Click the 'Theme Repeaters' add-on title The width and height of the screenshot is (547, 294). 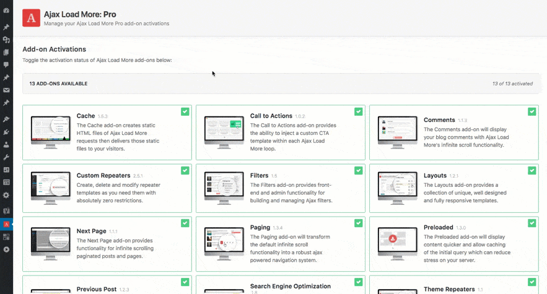(449, 289)
